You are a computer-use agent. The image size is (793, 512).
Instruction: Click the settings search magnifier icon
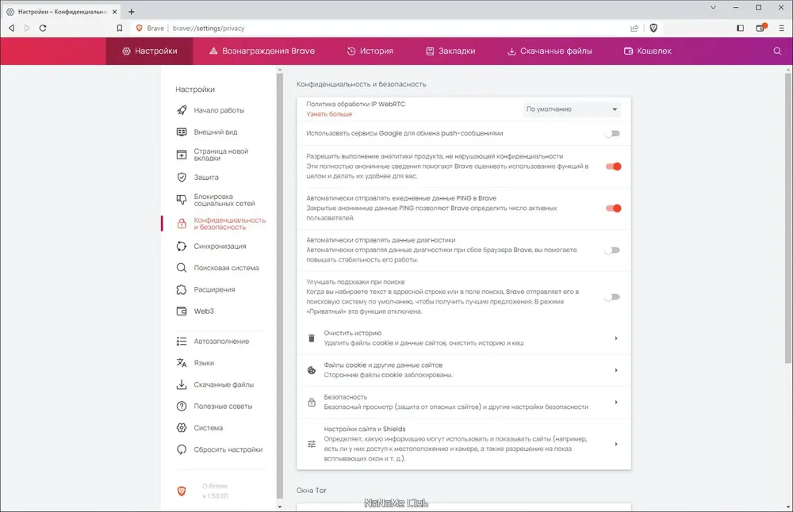point(777,51)
